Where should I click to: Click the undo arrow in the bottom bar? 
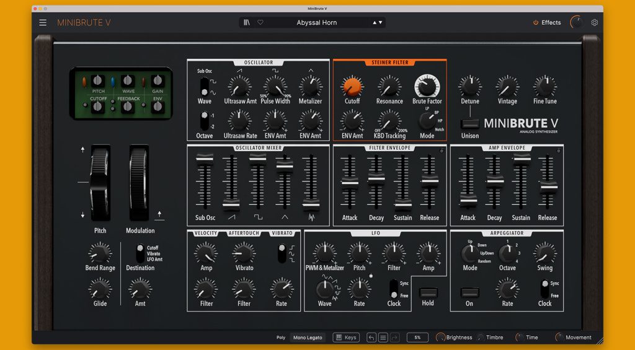371,338
